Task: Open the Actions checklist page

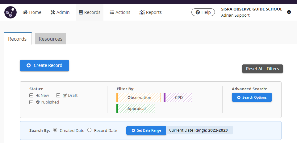Action: pos(120,12)
